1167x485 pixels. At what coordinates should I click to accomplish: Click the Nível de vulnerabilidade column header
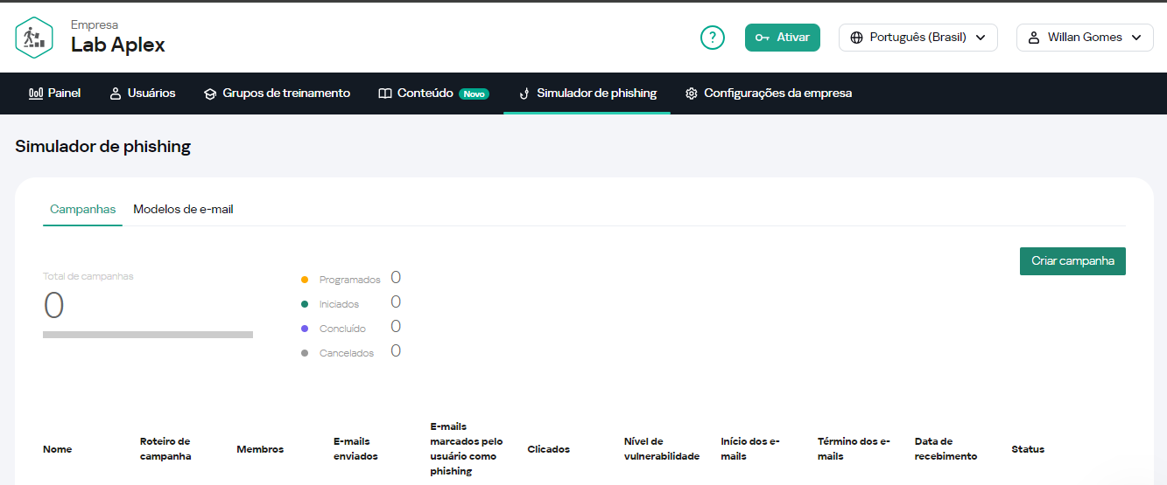click(x=662, y=449)
